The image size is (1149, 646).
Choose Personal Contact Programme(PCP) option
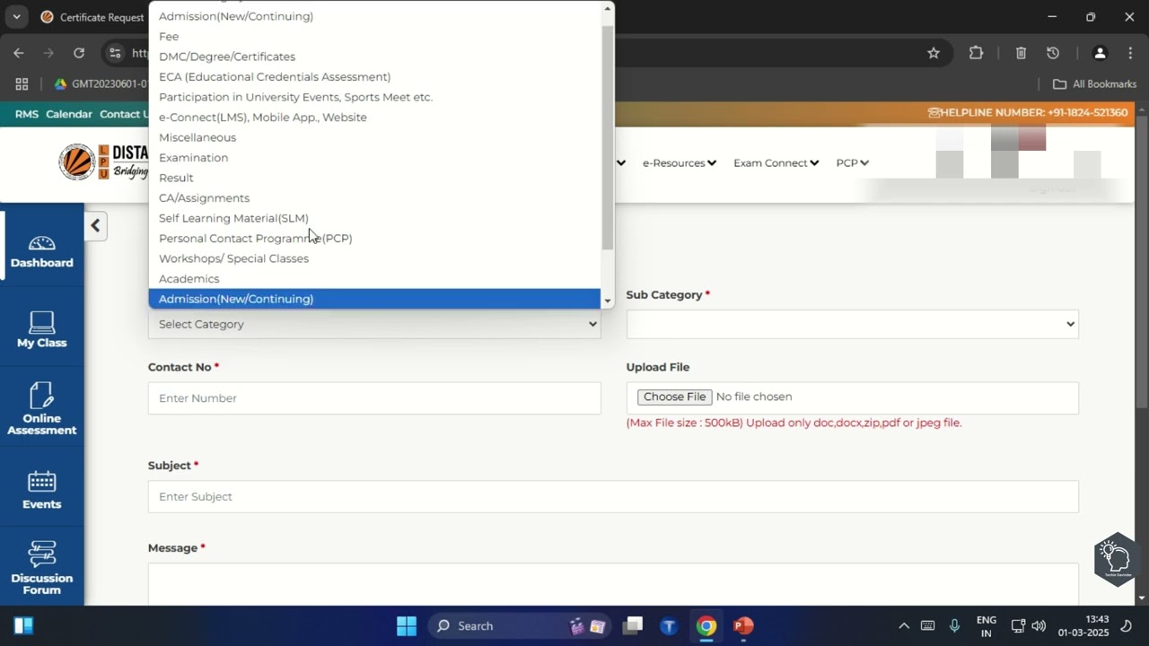point(374,238)
